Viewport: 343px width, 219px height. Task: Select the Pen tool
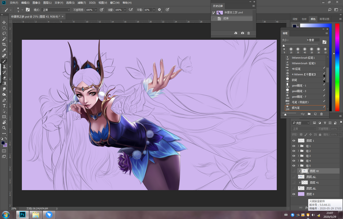pyautogui.click(x=4, y=100)
